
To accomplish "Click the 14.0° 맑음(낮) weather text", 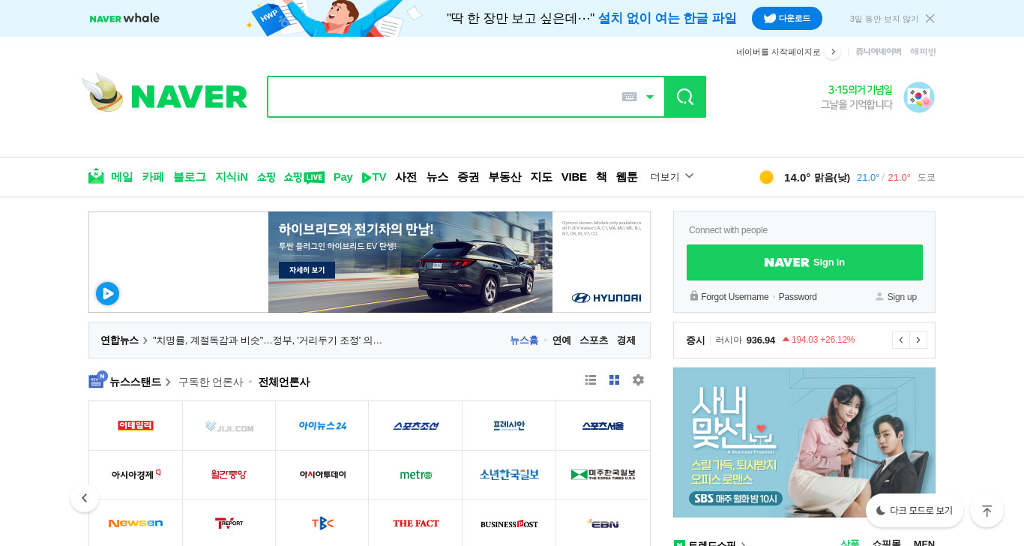I will [x=817, y=178].
